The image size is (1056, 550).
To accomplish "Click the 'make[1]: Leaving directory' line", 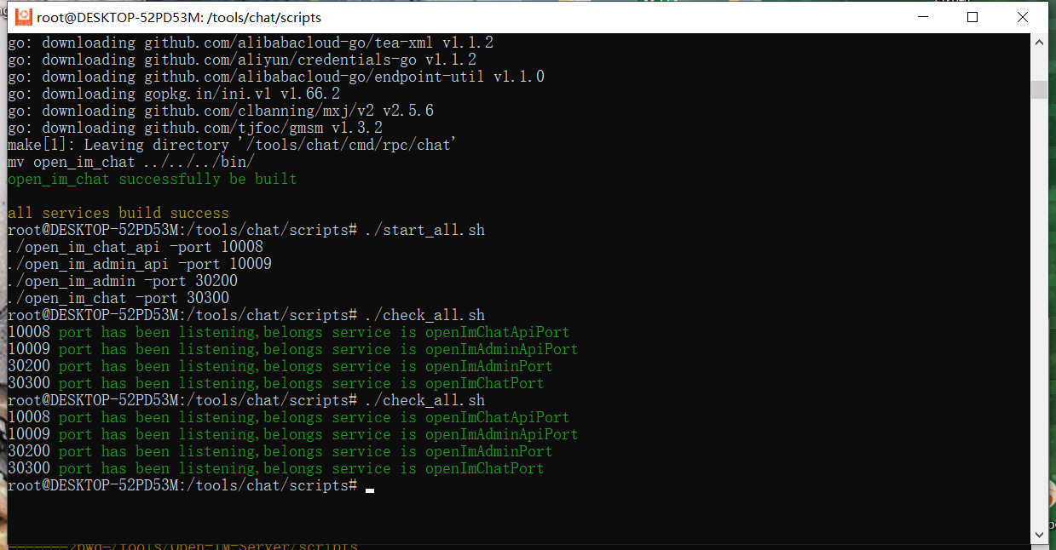I will [230, 144].
